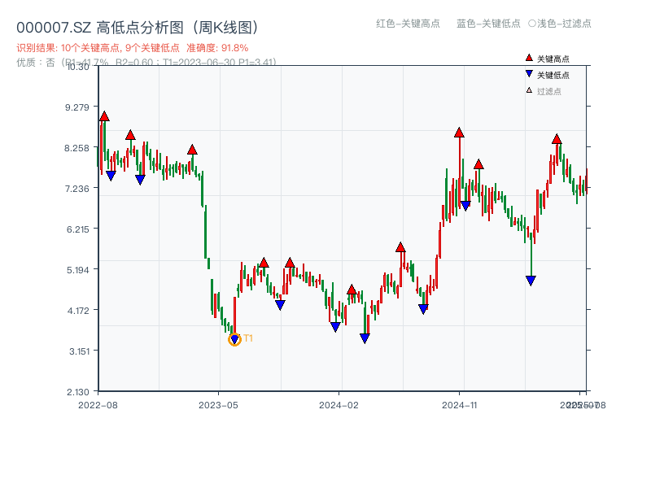Click the 2024-11 x-axis label
Screen dimensions: 651x488
click(x=459, y=405)
